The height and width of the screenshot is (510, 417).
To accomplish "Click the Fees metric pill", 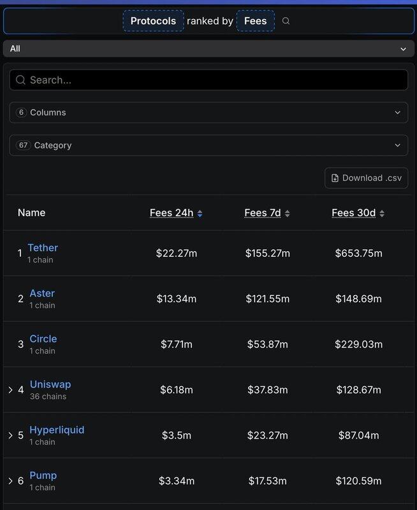I will coord(255,21).
